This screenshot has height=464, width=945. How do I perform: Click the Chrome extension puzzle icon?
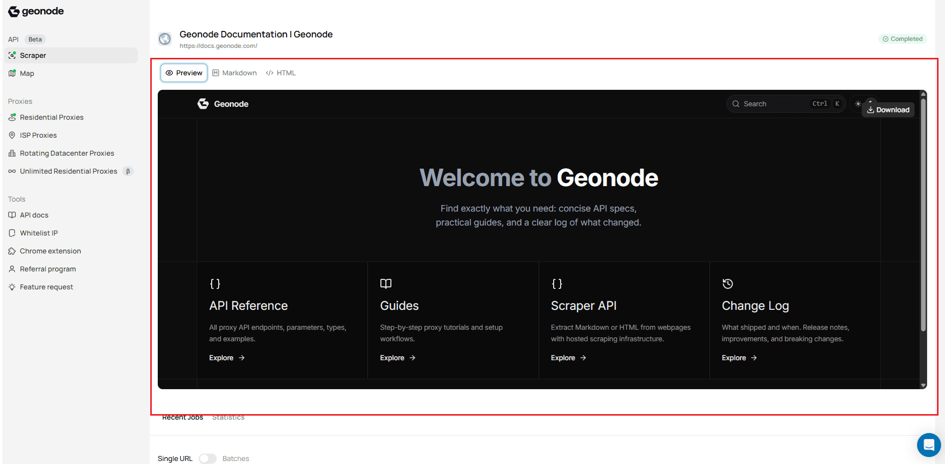click(12, 251)
